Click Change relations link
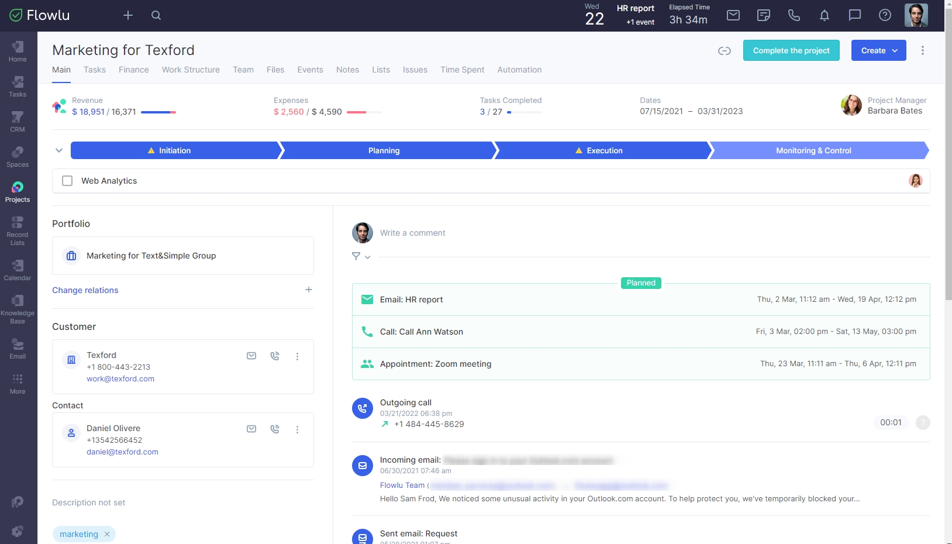 85,290
